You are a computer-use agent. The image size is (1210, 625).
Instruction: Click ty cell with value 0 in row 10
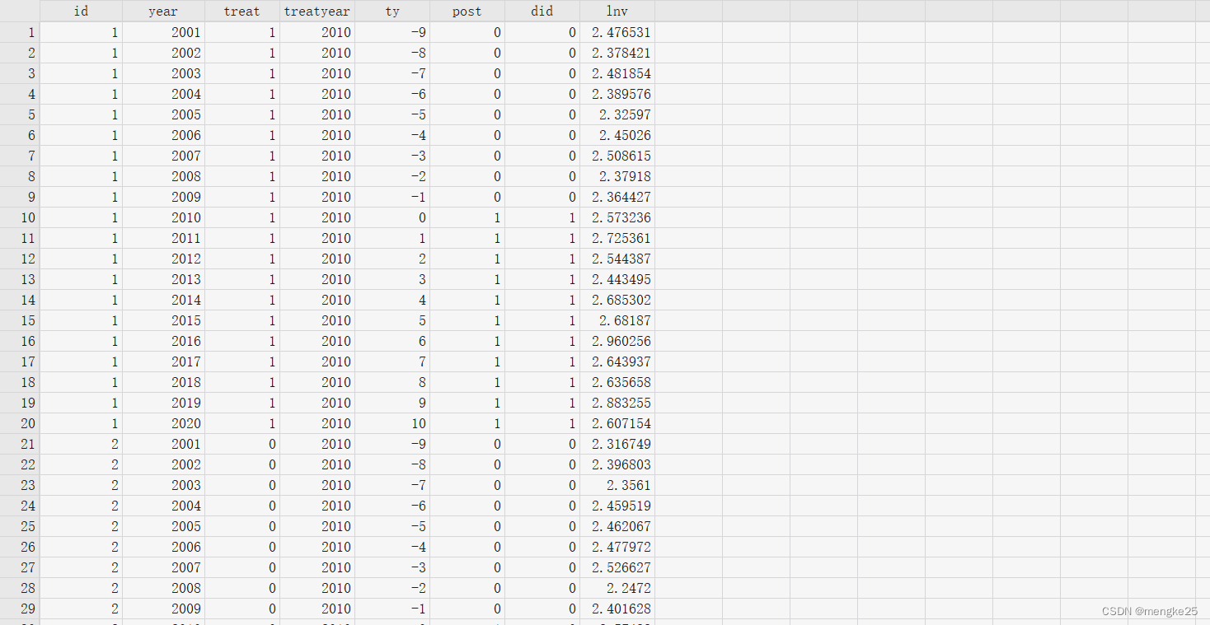[x=392, y=217]
